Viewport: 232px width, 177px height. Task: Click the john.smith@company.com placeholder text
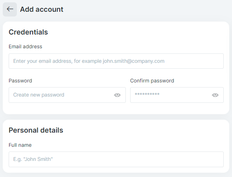[x=134, y=61]
